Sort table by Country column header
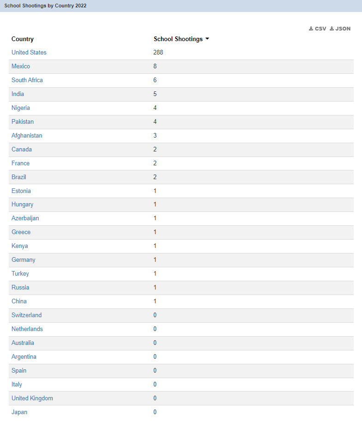 23,39
